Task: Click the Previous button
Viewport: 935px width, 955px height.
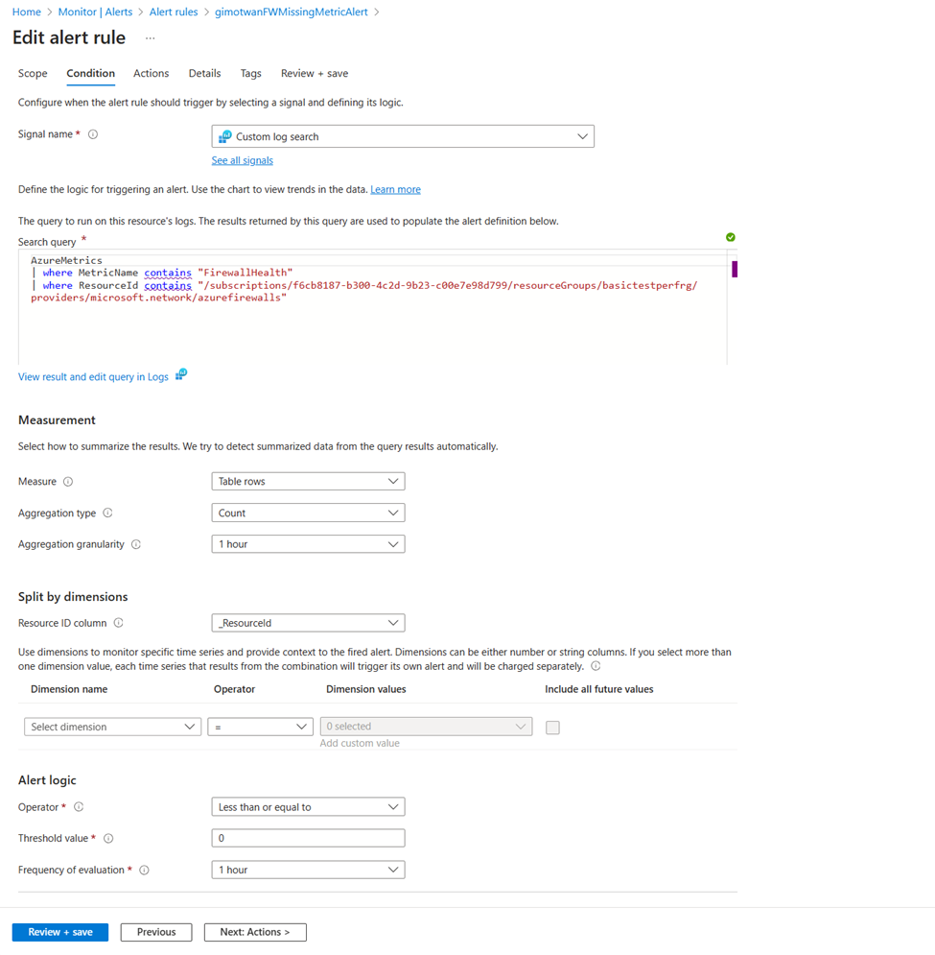Action: pos(156,932)
